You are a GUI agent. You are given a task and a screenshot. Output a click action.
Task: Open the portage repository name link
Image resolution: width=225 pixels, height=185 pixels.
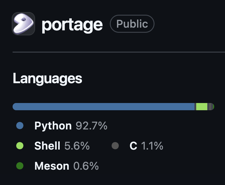[72, 24]
